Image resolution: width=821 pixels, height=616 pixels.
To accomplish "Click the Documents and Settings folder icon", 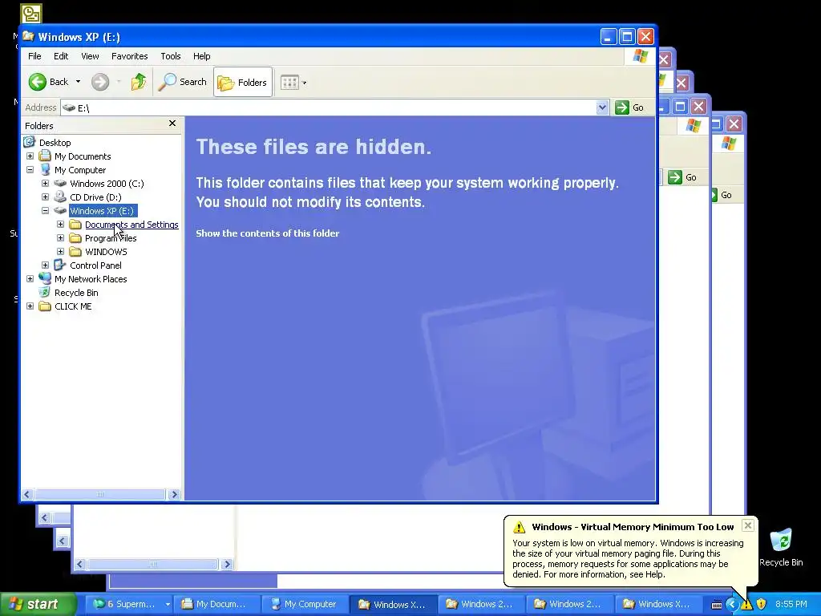I will 75,225.
